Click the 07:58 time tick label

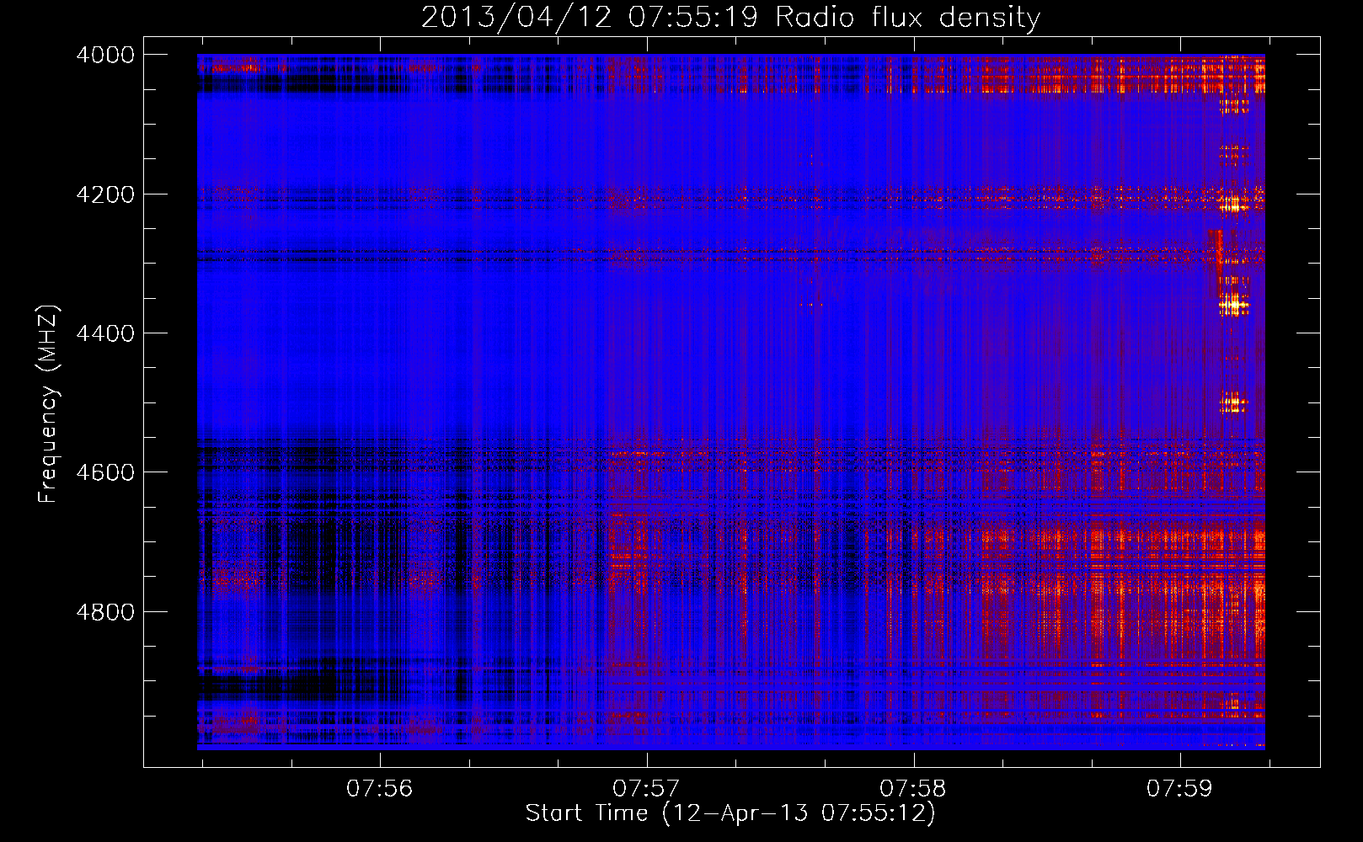[x=913, y=789]
